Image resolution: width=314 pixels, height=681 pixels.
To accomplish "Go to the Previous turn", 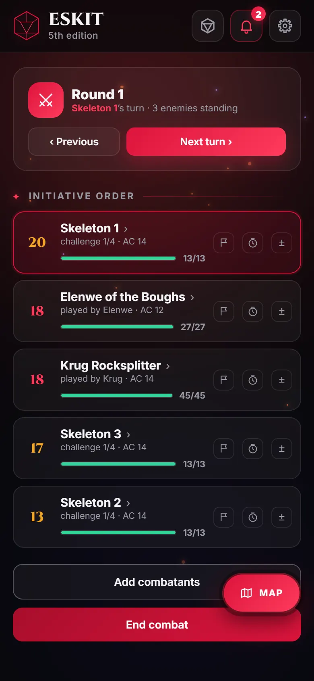I will pyautogui.click(x=74, y=142).
